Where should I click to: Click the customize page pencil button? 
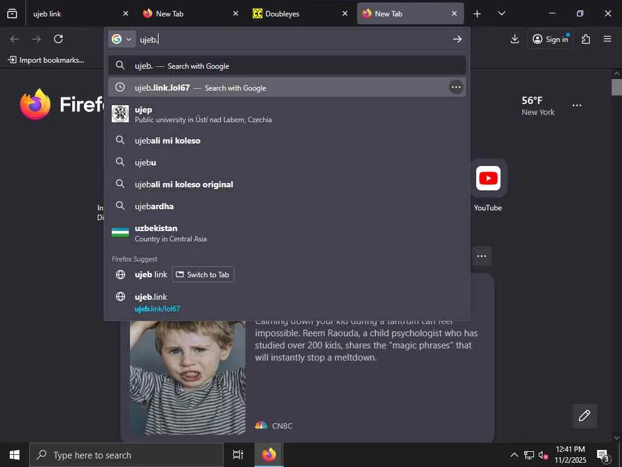tap(584, 416)
